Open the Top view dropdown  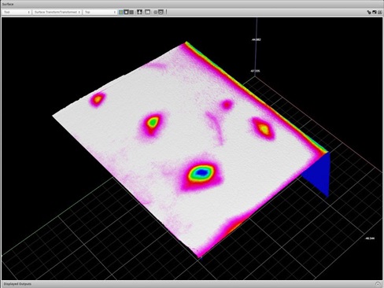100,12
